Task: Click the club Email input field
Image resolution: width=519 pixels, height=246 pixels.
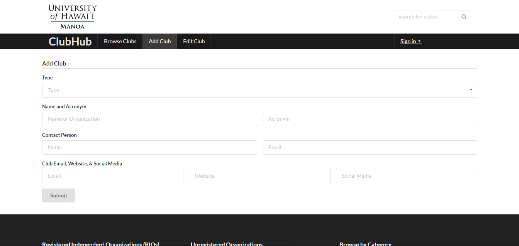Action: (112, 176)
